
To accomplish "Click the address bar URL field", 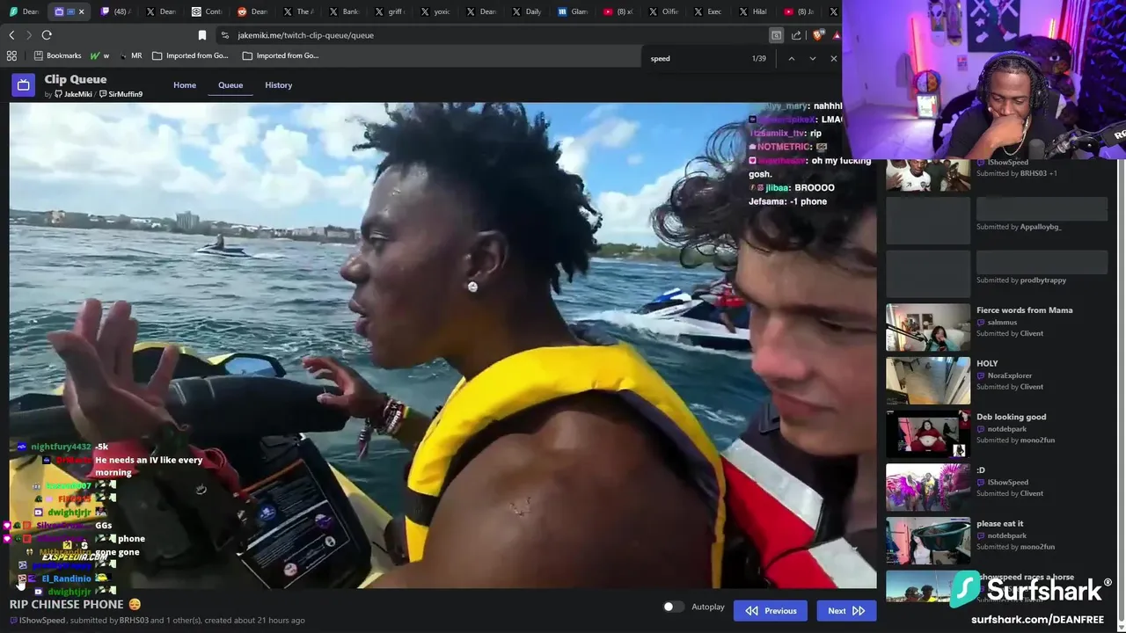I will tap(493, 35).
